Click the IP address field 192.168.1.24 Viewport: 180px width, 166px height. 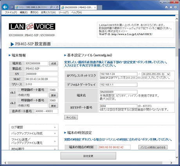pyautogui.click(x=119, y=74)
